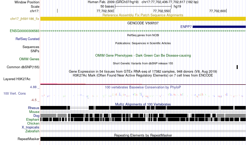Click the RepeatMasker track label

(x=28, y=139)
